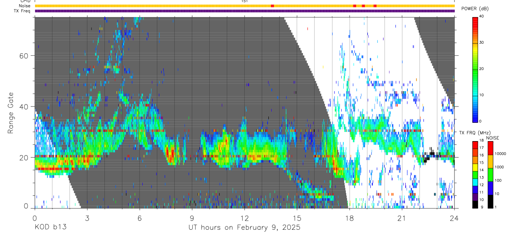Click 'UT hours on February 9, 2025' title
This screenshot has height=236, width=511.
[x=244, y=228]
